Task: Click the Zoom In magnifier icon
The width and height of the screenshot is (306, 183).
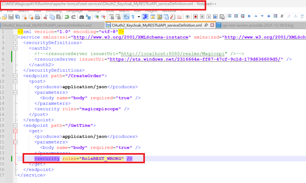Action: [97, 17]
